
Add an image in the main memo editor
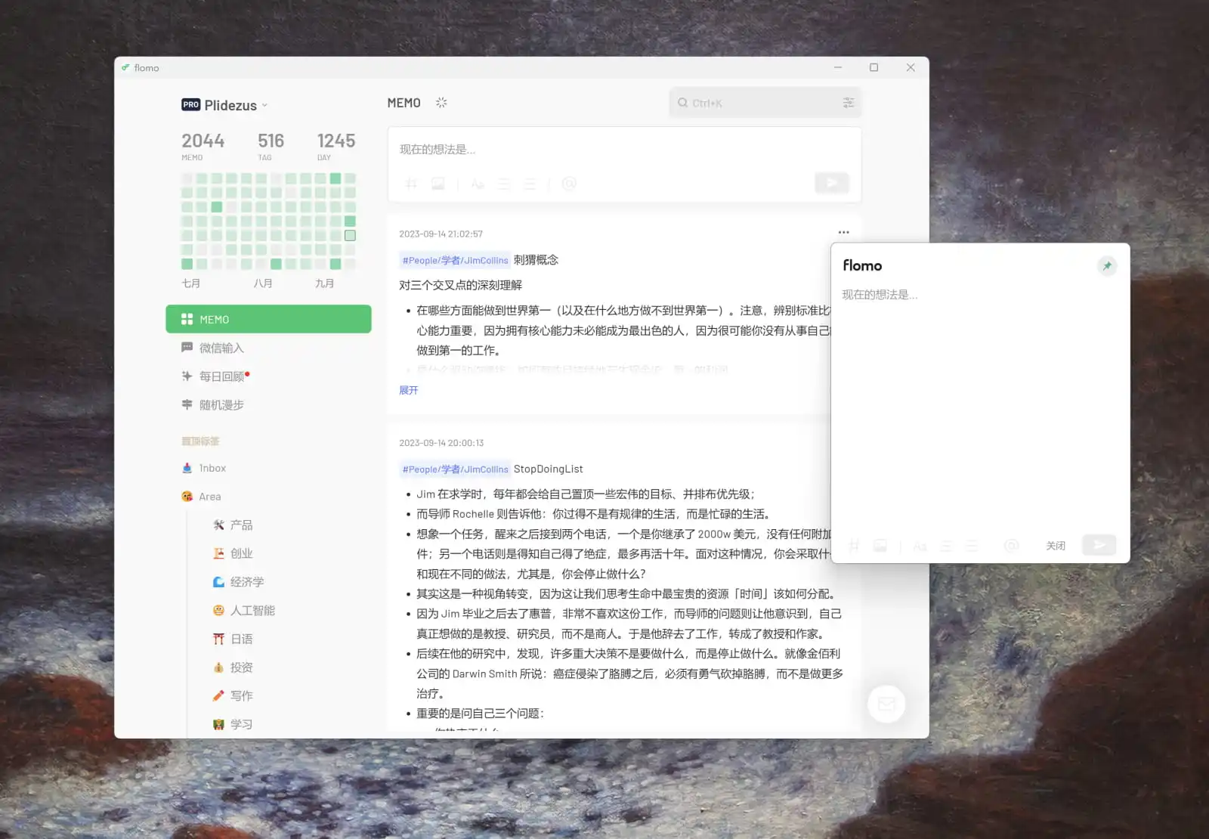[438, 183]
